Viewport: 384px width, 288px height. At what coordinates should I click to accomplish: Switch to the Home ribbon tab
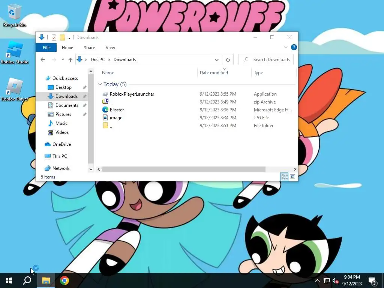tap(67, 48)
